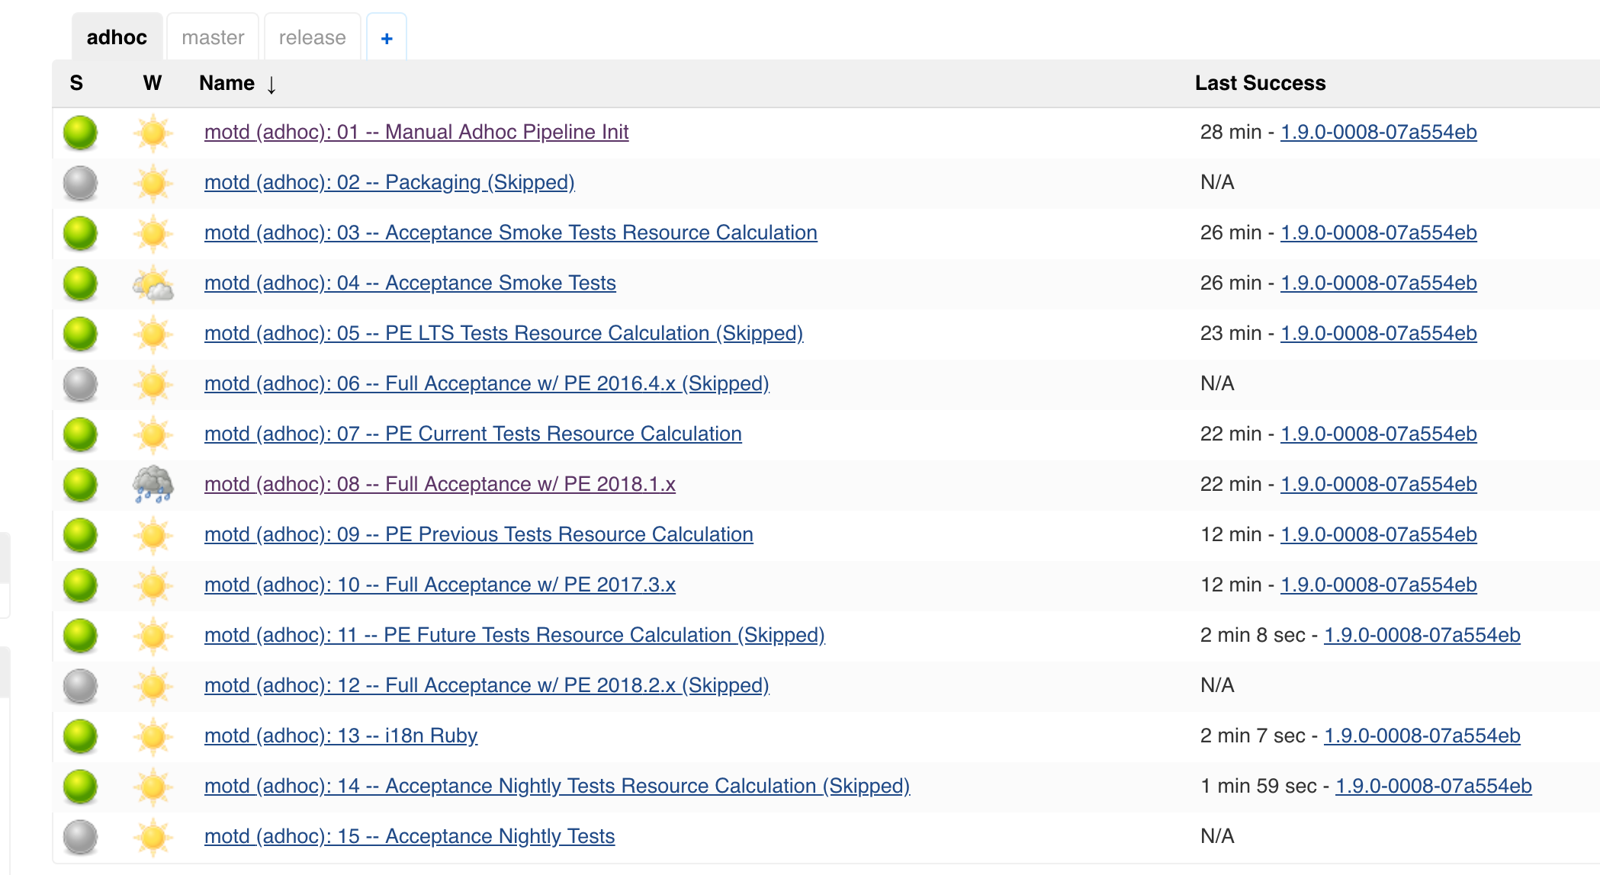The height and width of the screenshot is (875, 1600).
Task: Click cloudy weather icon for Acceptance Smoke Tests
Action: [x=153, y=284]
